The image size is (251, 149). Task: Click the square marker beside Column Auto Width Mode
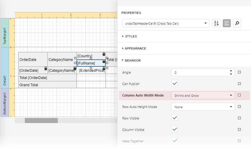coord(239,95)
